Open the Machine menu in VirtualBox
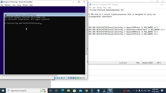This screenshot has height=93, width=166. (x=8, y=5)
